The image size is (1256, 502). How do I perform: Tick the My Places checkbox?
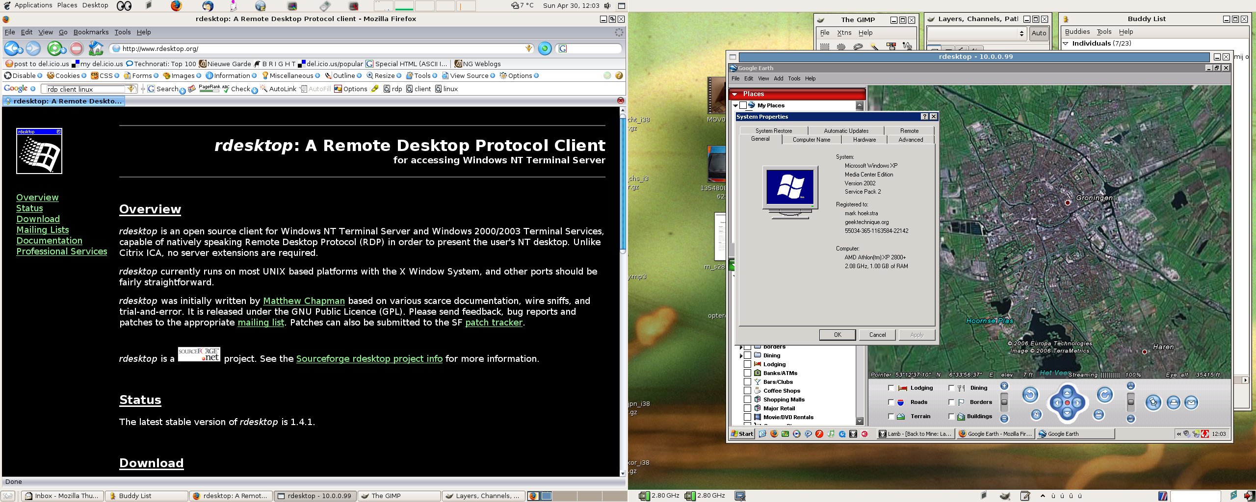coord(743,105)
